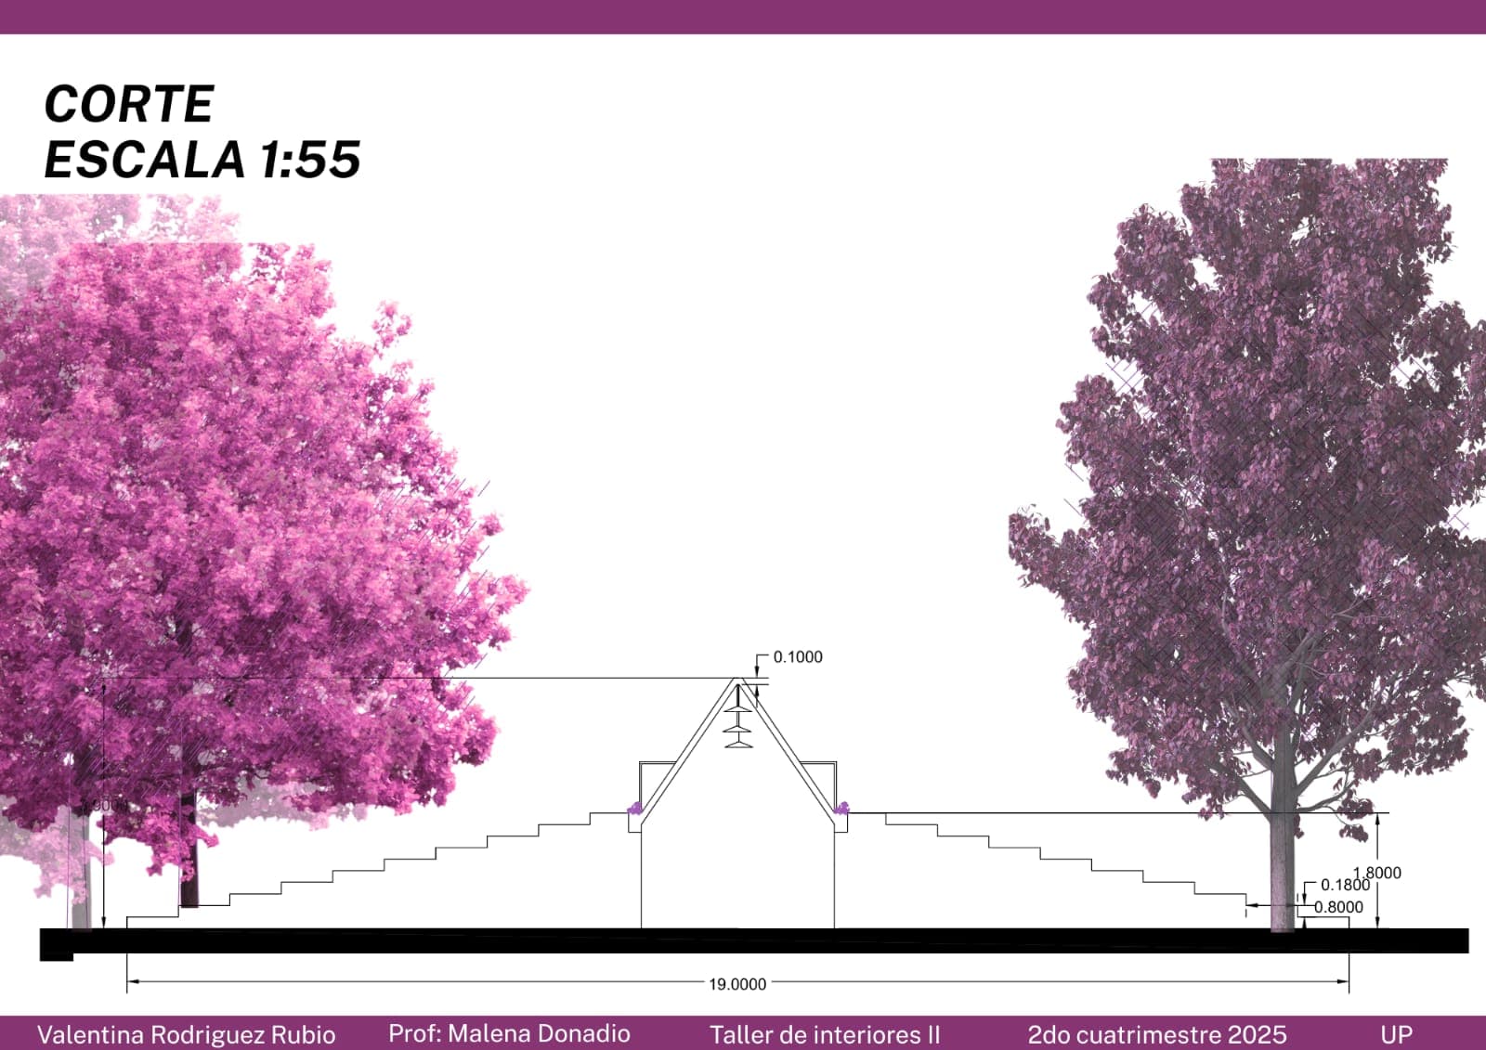Viewport: 1486px width, 1050px height.
Task: Select the 0.8000 dimension label
Action: 1338,907
